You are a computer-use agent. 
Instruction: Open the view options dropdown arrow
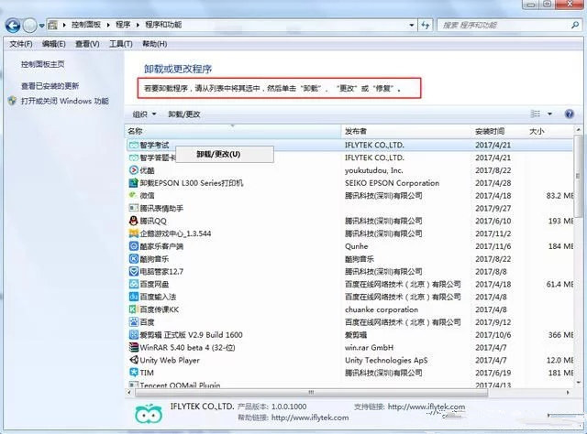549,114
